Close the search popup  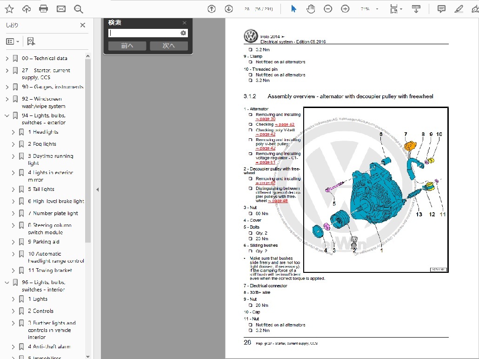(x=185, y=23)
